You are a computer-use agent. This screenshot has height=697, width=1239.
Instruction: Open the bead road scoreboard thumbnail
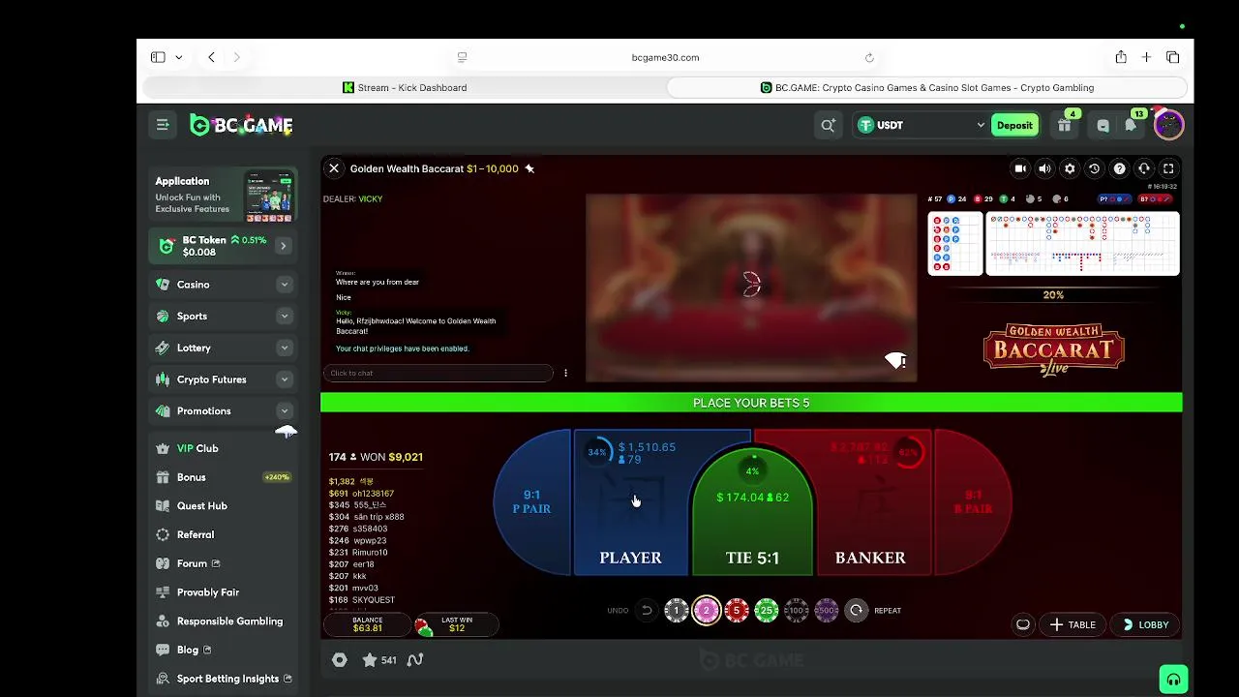coord(954,244)
